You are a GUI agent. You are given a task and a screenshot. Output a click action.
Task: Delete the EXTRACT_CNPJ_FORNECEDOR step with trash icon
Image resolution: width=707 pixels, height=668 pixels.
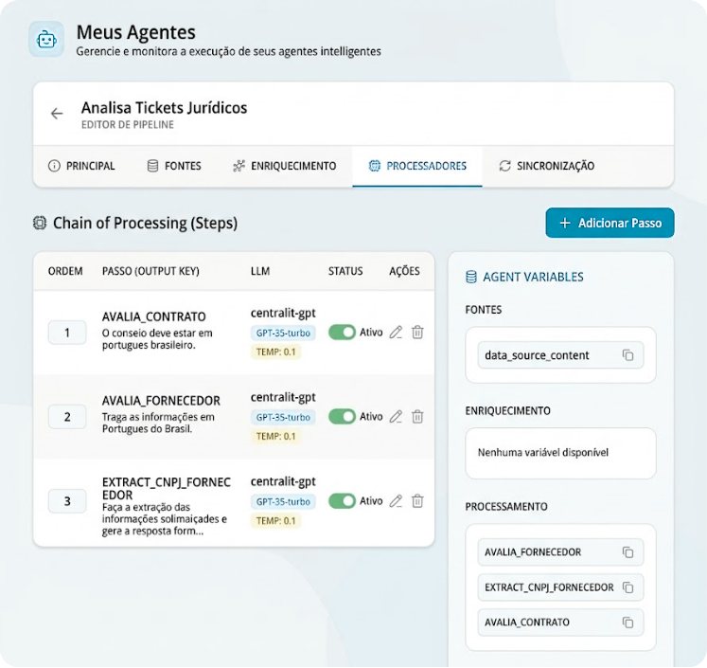click(417, 501)
